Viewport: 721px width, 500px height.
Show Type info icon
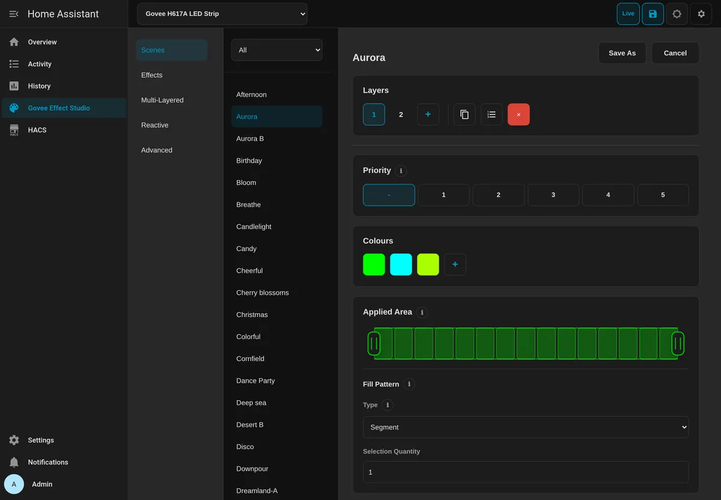click(388, 405)
